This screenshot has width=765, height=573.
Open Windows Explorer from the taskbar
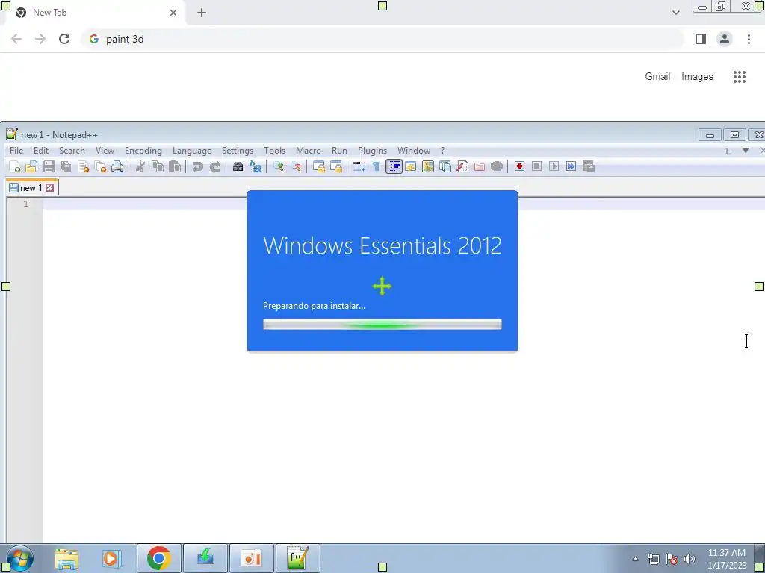pyautogui.click(x=66, y=558)
